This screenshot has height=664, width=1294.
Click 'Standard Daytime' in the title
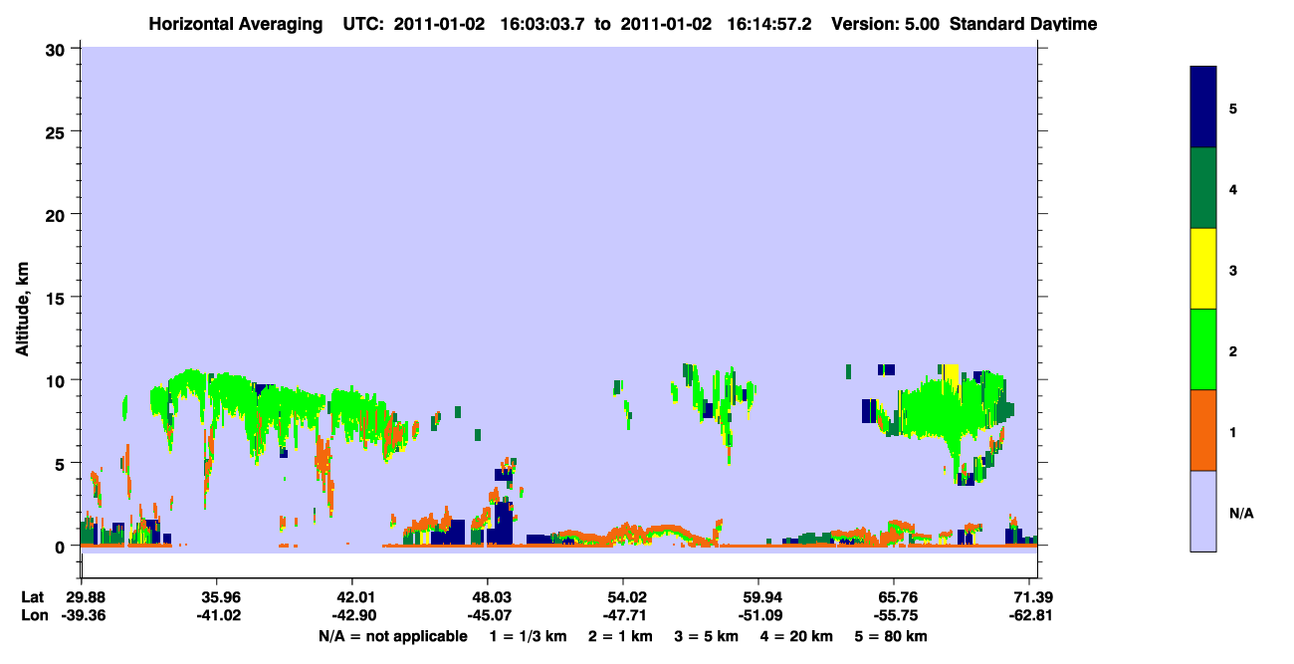pos(1023,24)
